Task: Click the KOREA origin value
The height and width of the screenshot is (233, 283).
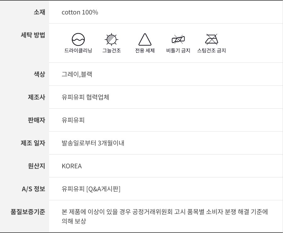Action: coord(72,166)
